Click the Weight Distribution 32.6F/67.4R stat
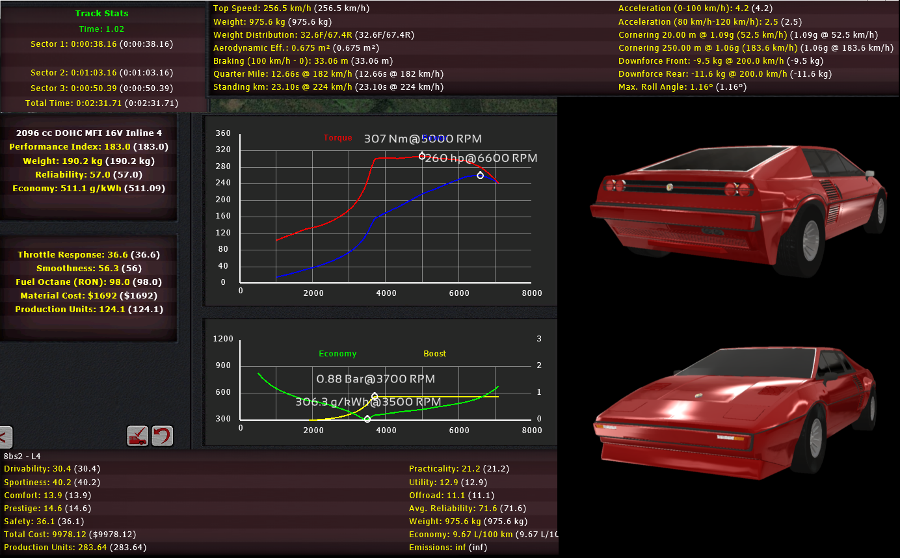This screenshot has height=558, width=900. 314,34
